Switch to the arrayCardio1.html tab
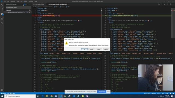Image resolution: width=175 pixels, height=98 pixels. coord(39,4)
